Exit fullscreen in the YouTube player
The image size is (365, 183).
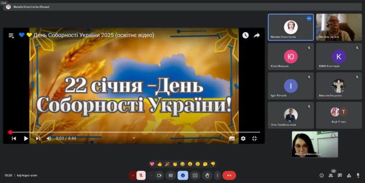click(x=254, y=138)
